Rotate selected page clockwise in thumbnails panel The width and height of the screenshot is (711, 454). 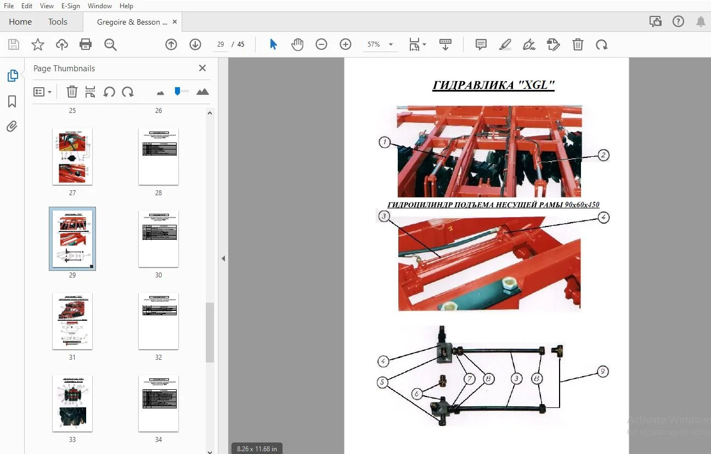(x=128, y=92)
